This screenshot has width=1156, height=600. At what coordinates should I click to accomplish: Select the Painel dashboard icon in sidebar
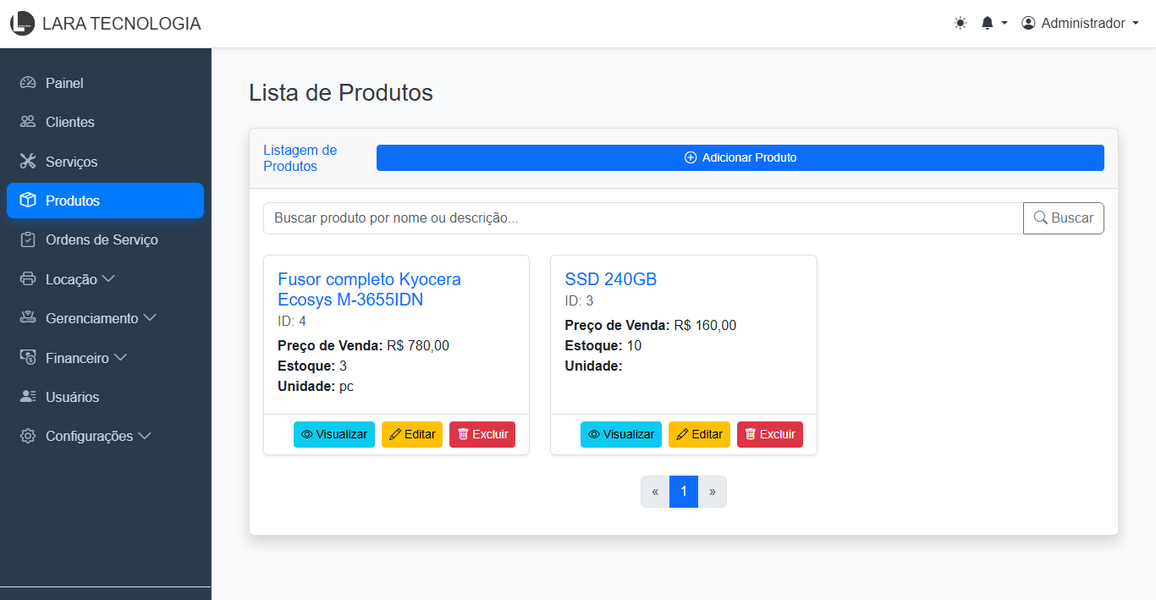(x=28, y=82)
